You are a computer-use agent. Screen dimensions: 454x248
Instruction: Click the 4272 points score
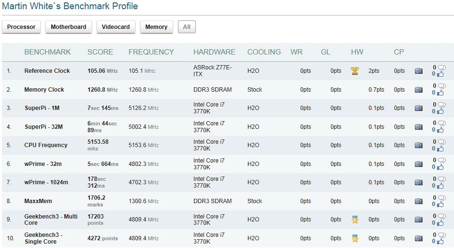103,238
